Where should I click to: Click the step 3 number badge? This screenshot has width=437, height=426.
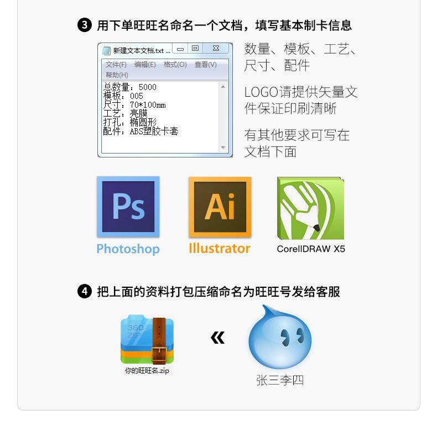pyautogui.click(x=85, y=25)
